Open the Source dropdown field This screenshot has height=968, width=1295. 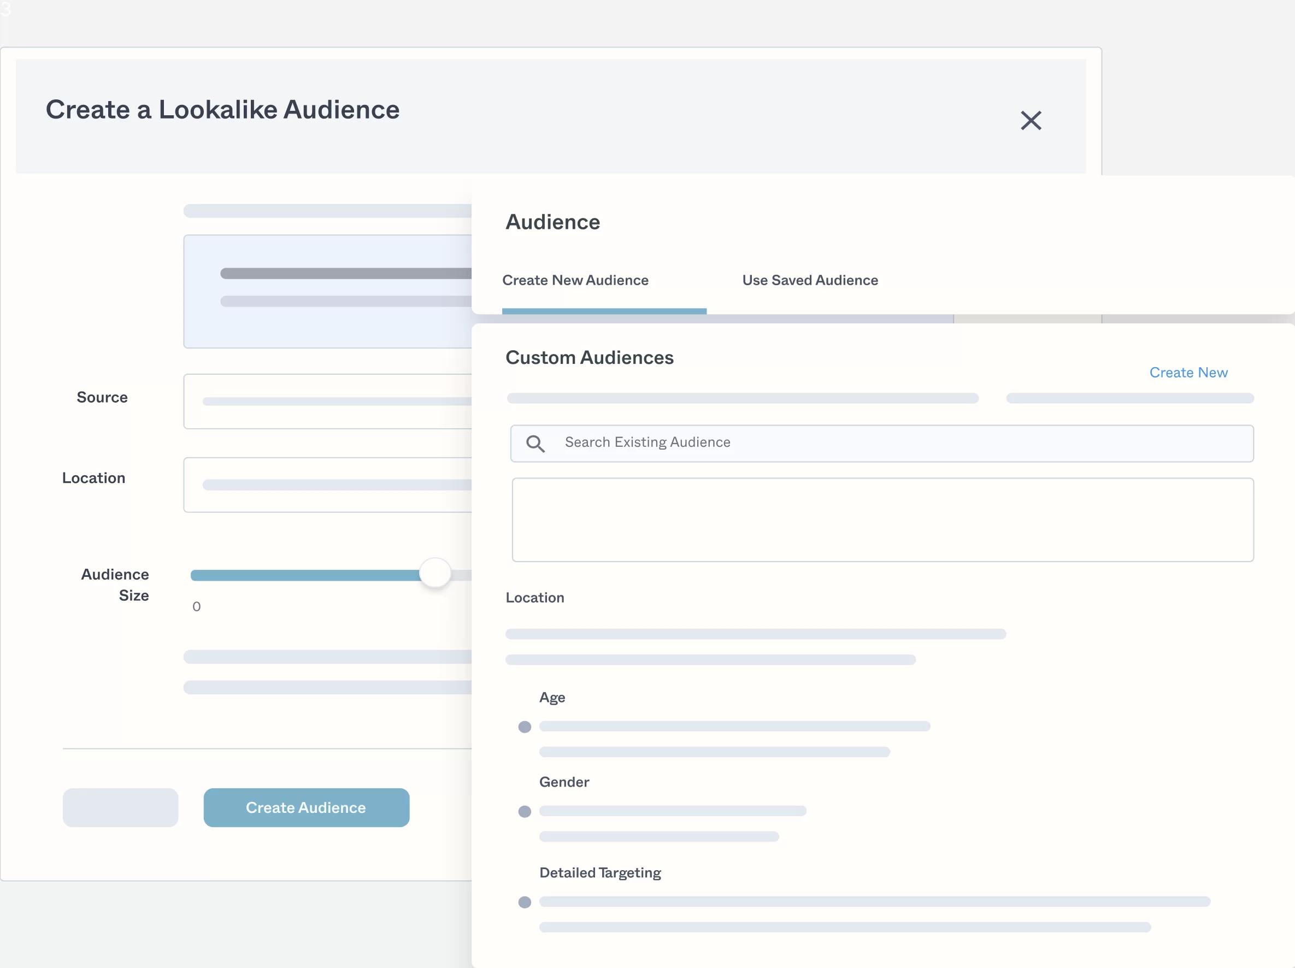[328, 402]
